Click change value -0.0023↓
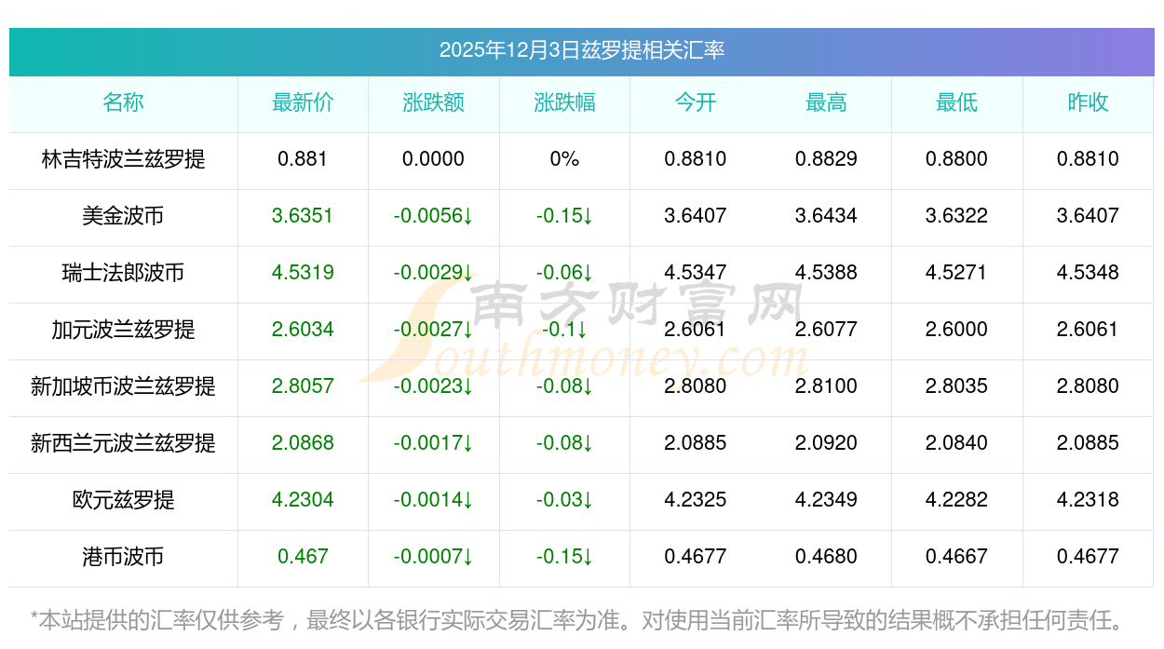 point(433,386)
